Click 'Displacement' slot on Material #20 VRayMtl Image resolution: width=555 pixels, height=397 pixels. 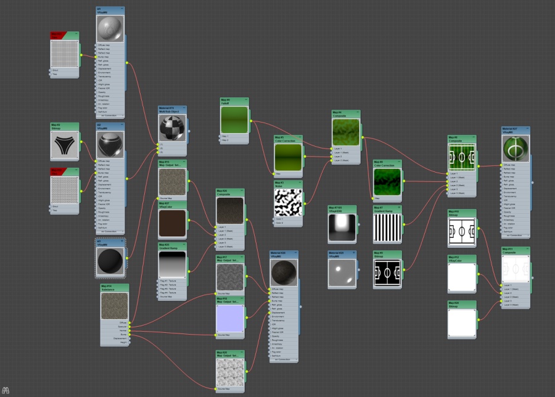tap(284, 313)
